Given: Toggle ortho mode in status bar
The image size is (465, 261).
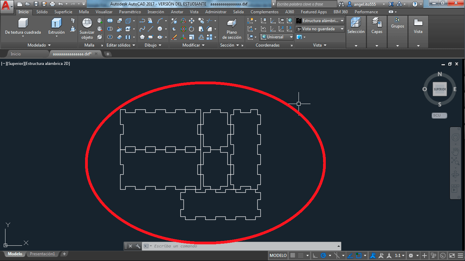Looking at the screenshot, I should click(x=315, y=256).
